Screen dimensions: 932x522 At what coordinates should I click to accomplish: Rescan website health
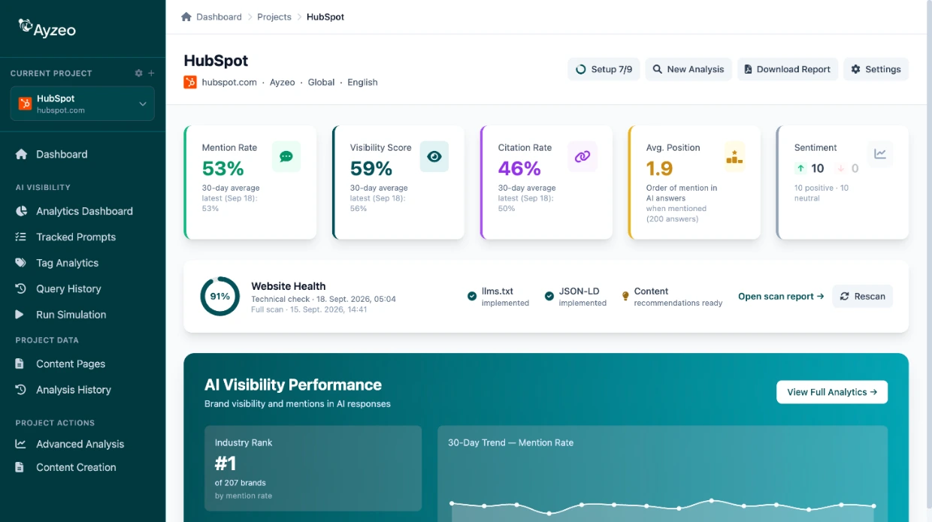tap(862, 296)
